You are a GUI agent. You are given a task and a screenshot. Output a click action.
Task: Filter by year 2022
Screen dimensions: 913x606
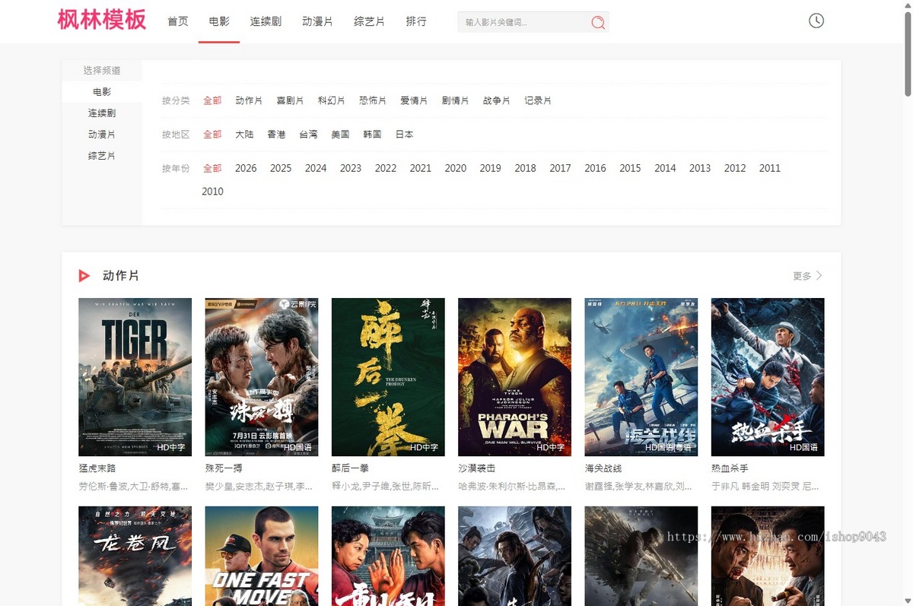(386, 168)
